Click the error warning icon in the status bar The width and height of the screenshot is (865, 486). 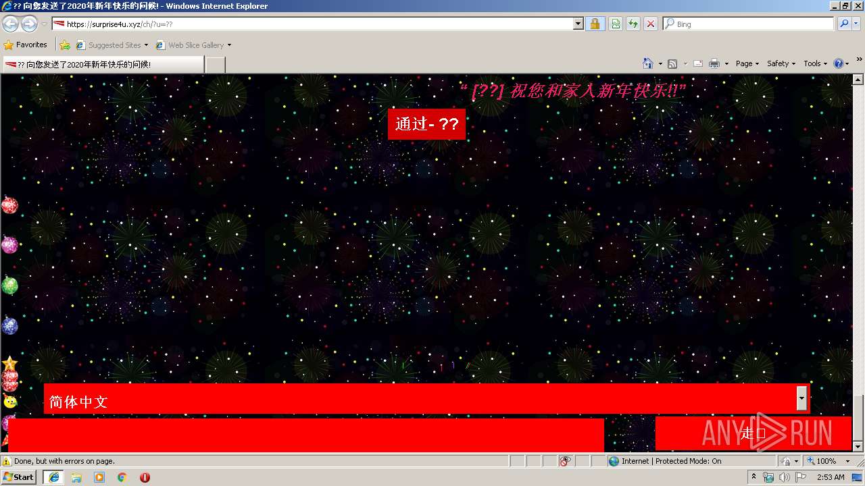click(7, 461)
